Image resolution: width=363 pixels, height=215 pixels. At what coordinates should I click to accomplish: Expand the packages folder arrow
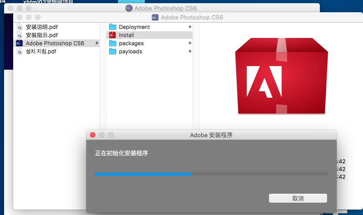tap(190, 43)
